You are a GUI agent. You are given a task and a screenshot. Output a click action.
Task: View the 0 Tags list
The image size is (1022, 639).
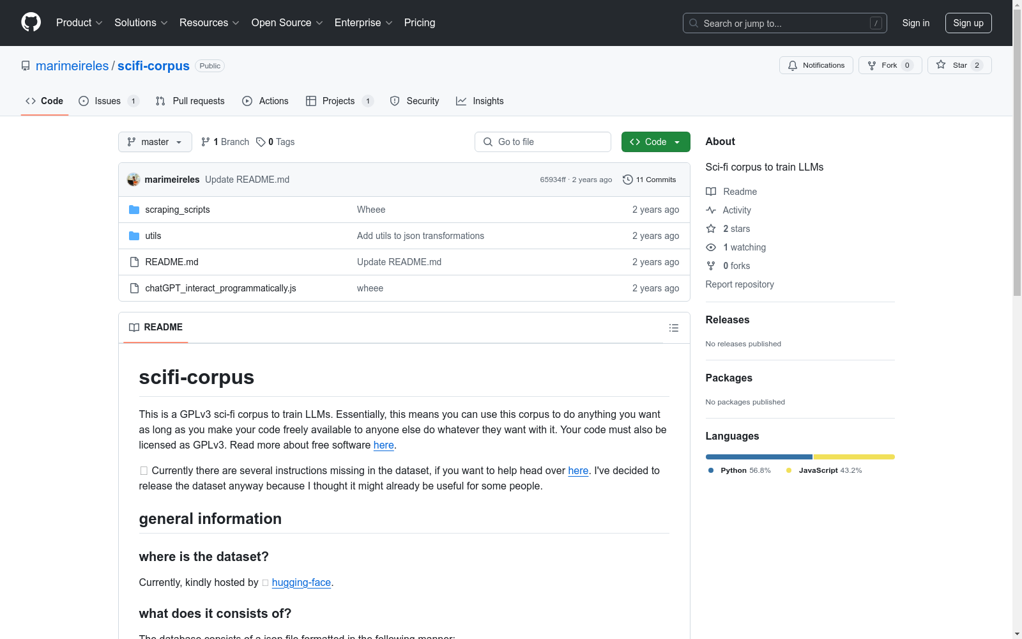(275, 142)
